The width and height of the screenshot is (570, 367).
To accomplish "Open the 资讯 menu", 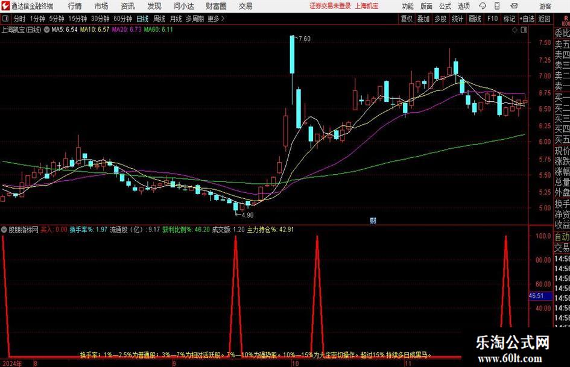I will coord(128,6).
